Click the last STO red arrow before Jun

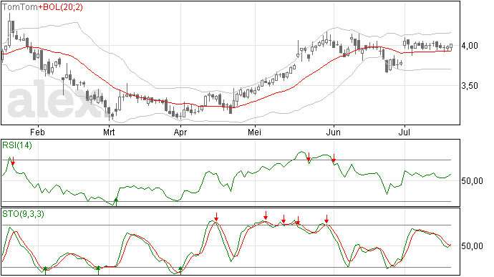click(x=326, y=219)
